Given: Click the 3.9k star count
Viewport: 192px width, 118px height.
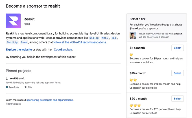Looking at the screenshot, I should coord(30,87).
